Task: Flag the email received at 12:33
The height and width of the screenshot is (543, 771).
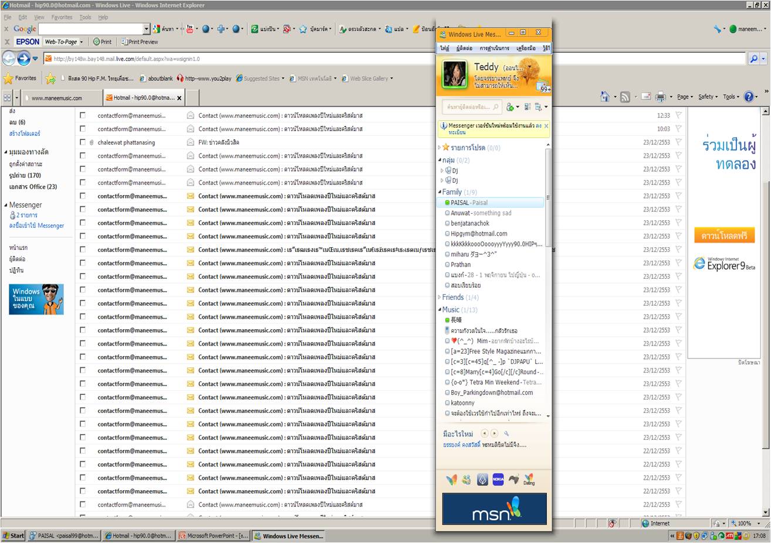Action: [x=678, y=115]
